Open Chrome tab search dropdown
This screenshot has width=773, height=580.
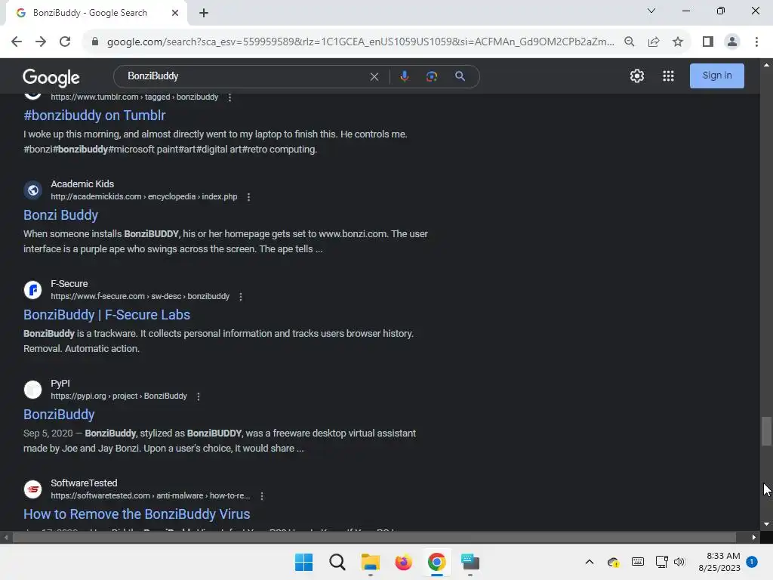651,11
